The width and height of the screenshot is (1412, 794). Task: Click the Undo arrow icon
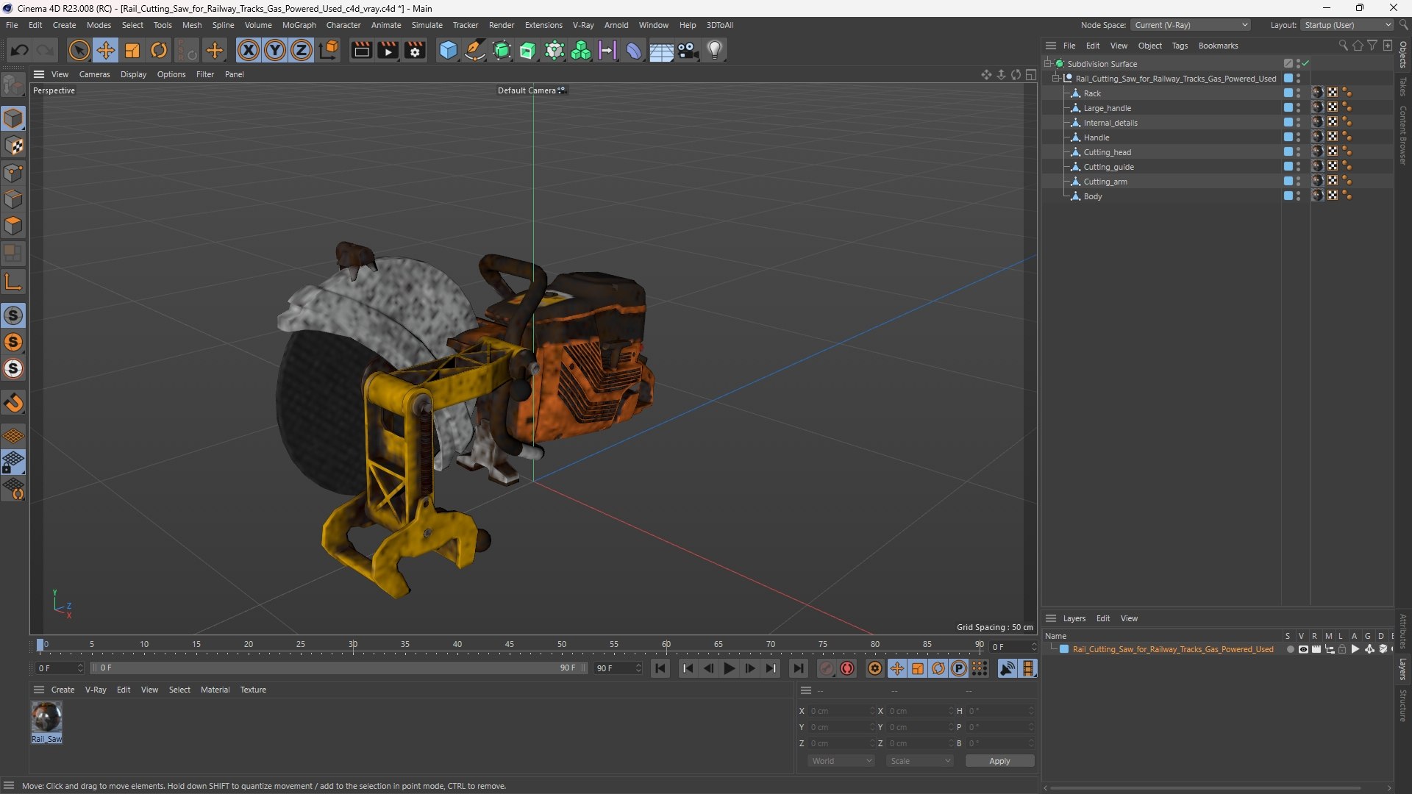[20, 50]
